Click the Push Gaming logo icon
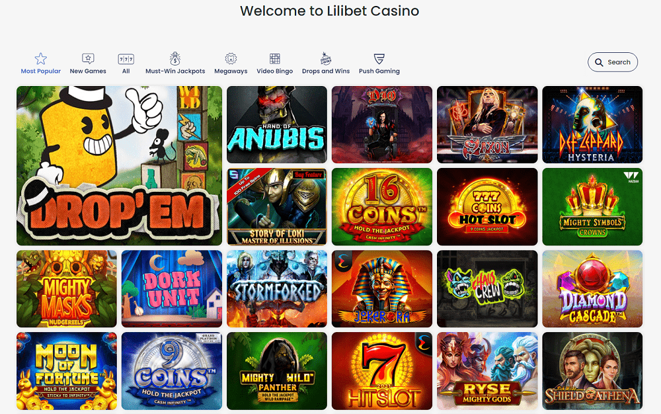Image resolution: width=661 pixels, height=414 pixels. (379, 59)
